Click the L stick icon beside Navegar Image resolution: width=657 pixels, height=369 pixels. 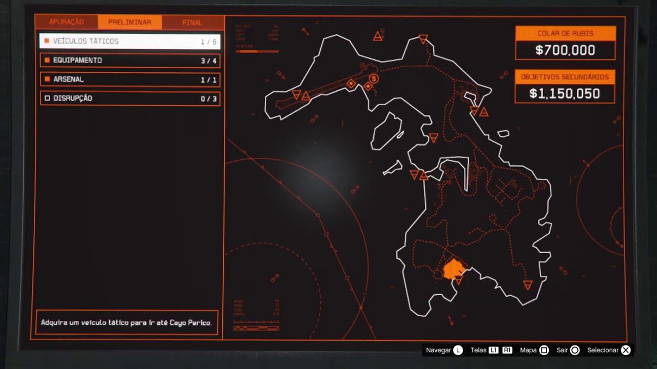458,350
